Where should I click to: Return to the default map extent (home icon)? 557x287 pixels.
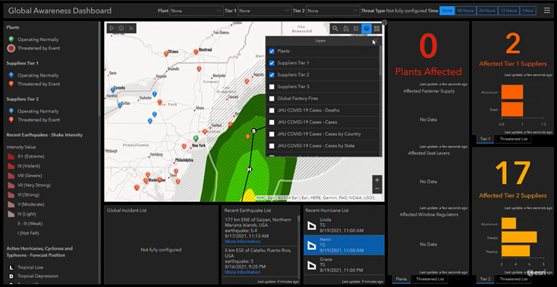[x=345, y=29]
